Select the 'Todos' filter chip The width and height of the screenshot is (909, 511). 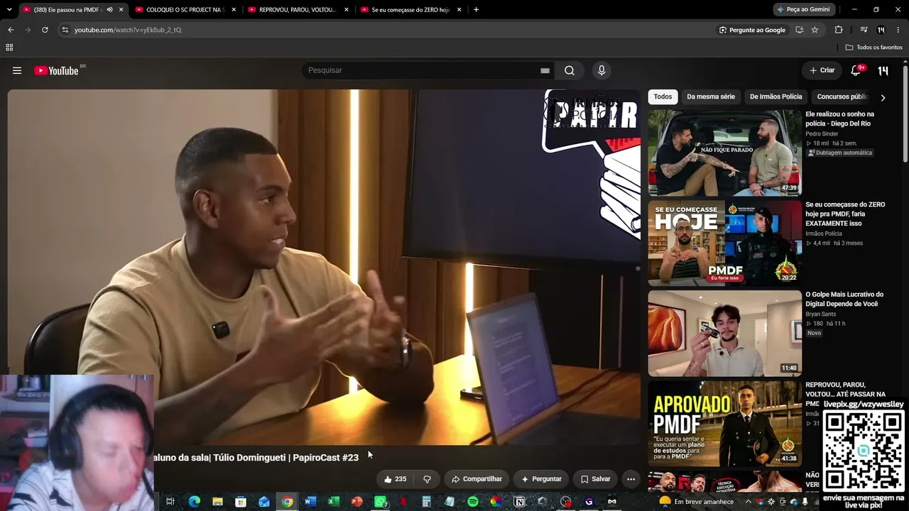(x=663, y=97)
